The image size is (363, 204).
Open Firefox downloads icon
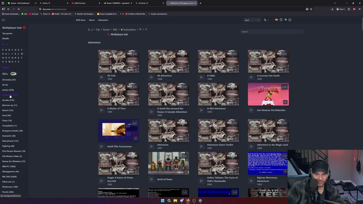coord(332,9)
